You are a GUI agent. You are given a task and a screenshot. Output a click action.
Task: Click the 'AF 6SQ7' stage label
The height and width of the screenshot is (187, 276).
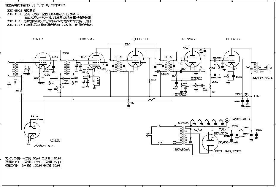coord(188,39)
